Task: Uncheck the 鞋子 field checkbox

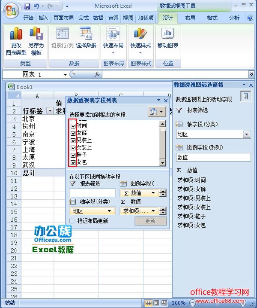Action: (x=73, y=155)
